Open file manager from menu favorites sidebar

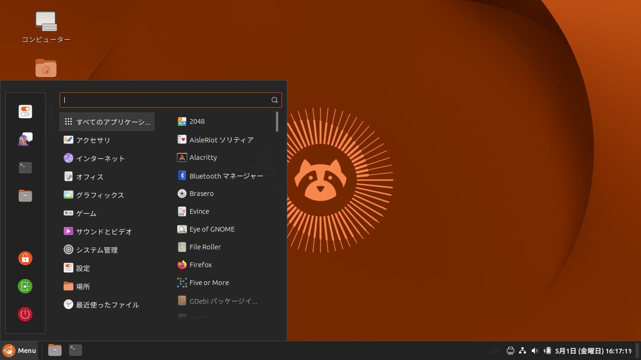[x=25, y=195]
